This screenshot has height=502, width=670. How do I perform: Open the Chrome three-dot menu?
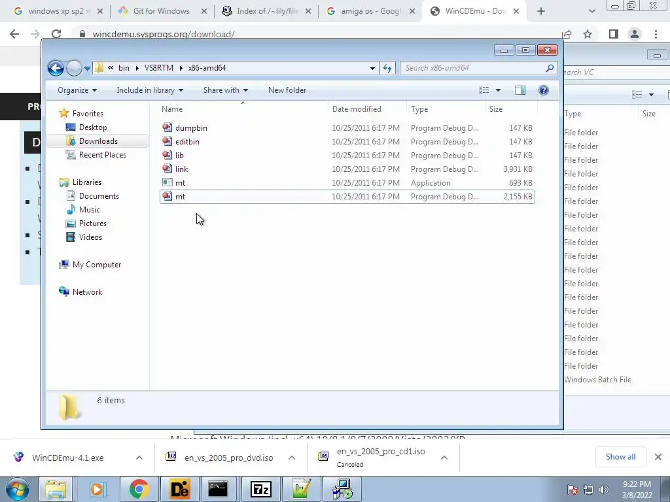(656, 34)
